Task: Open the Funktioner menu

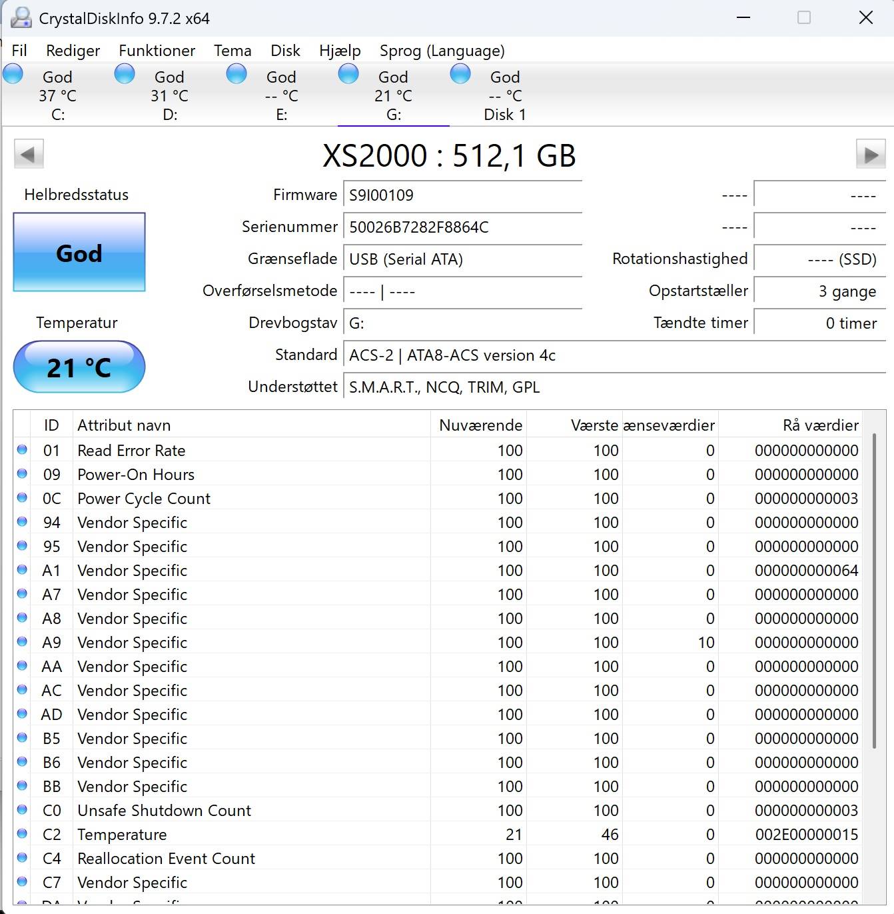Action: [x=157, y=51]
